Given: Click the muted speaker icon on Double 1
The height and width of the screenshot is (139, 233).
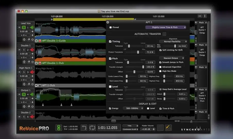Looking at the screenshot, I should pos(32,50).
